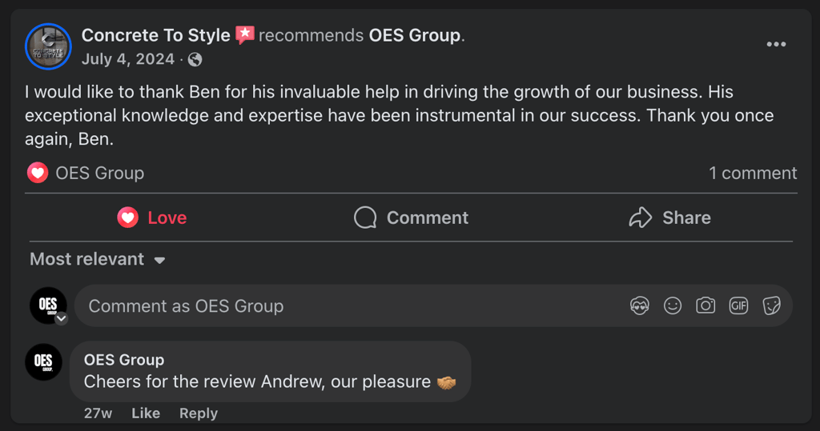Click the avatar sticker icon in comment box

[639, 305]
